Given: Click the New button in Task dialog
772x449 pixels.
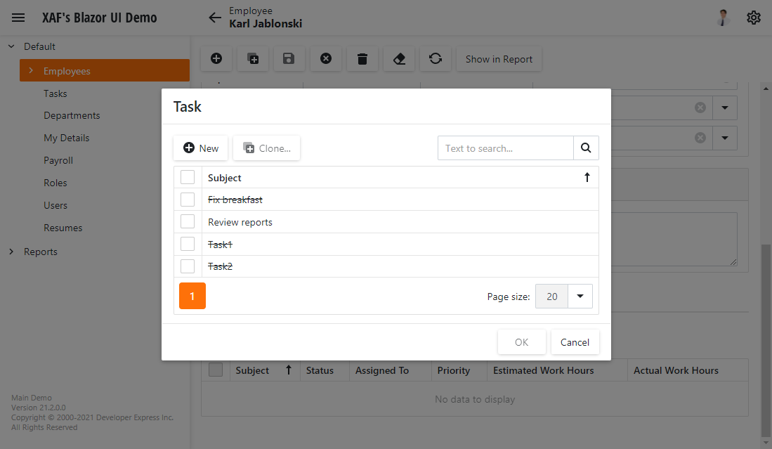Looking at the screenshot, I should 200,148.
